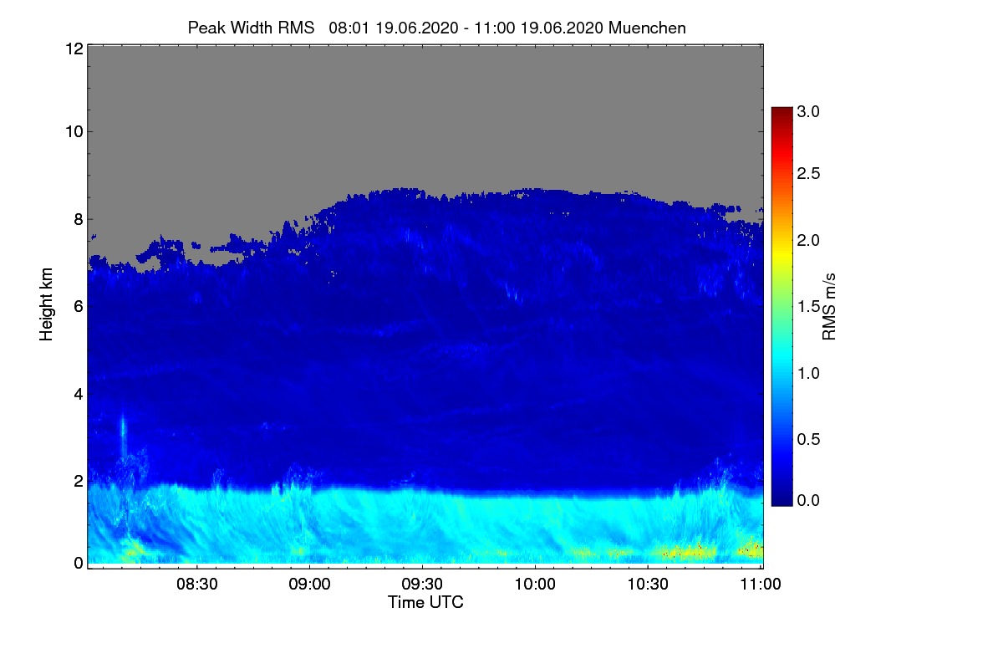Click the colorbar value 1.0
1003x669 pixels.
pyautogui.click(x=810, y=373)
